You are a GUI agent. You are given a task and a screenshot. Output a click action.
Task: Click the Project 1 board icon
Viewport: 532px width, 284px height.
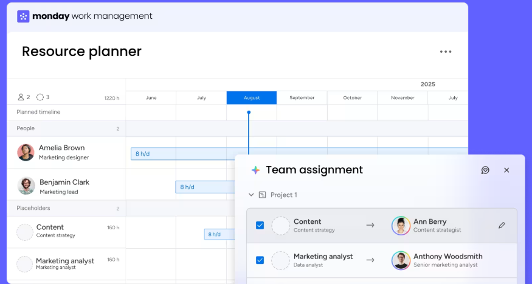coord(263,195)
